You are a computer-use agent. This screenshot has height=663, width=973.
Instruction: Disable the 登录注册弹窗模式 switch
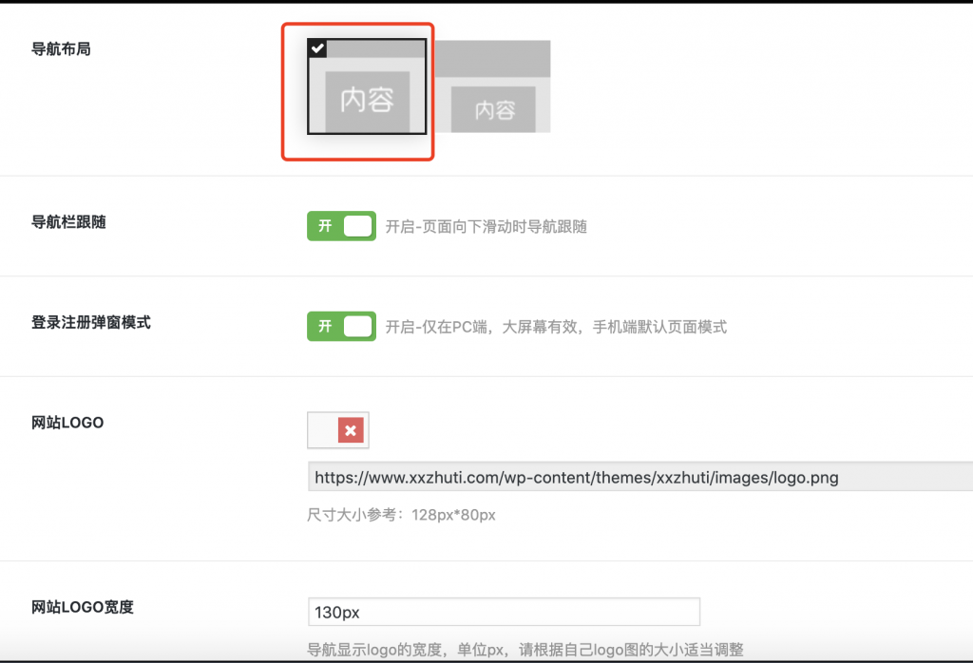(341, 326)
